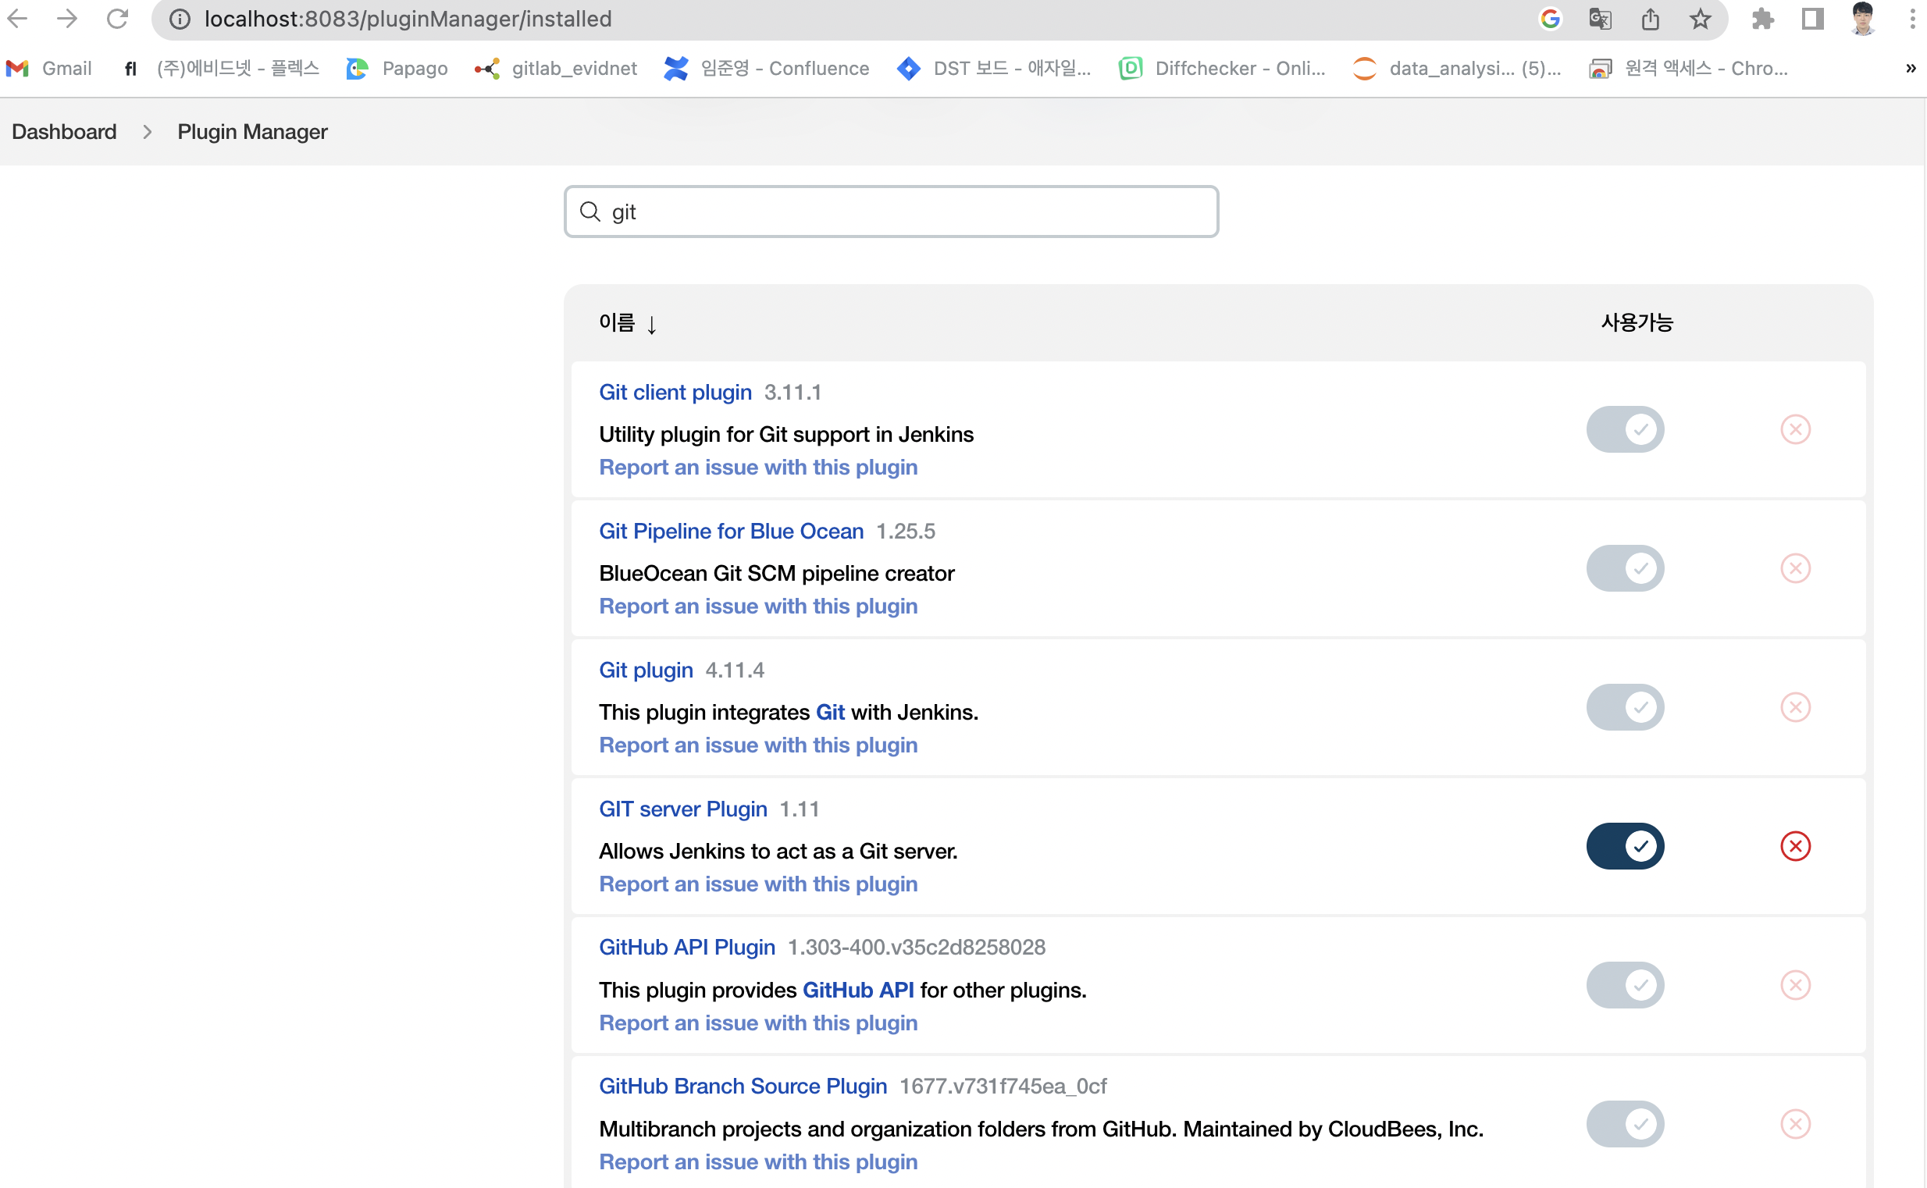Toggle GitHub API Plugin enabled switch
1927x1188 pixels.
[x=1624, y=985]
